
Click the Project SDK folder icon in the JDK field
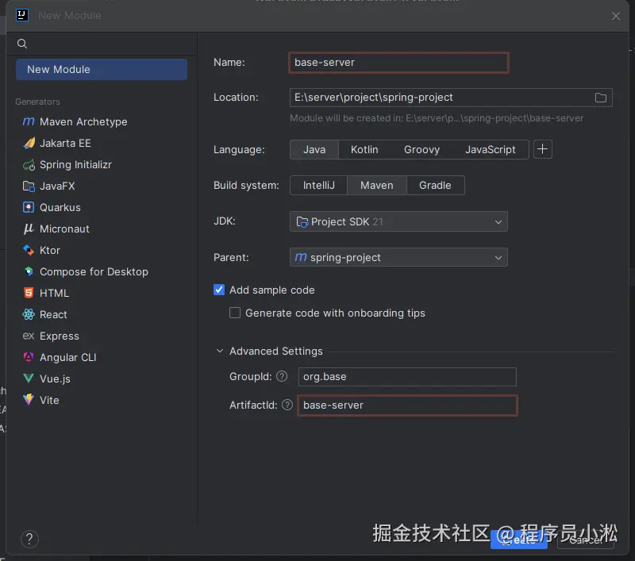[x=302, y=222]
